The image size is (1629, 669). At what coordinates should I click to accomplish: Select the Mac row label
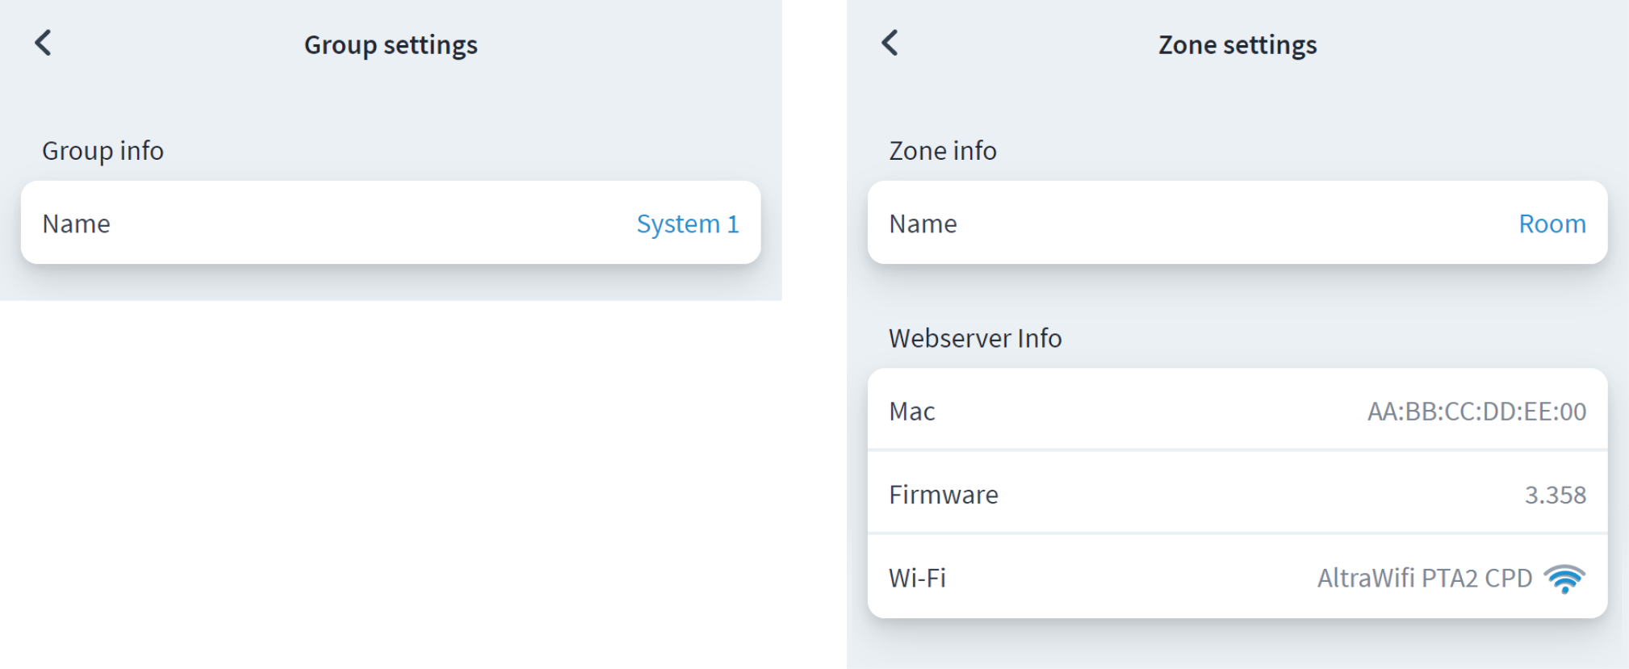911,412
